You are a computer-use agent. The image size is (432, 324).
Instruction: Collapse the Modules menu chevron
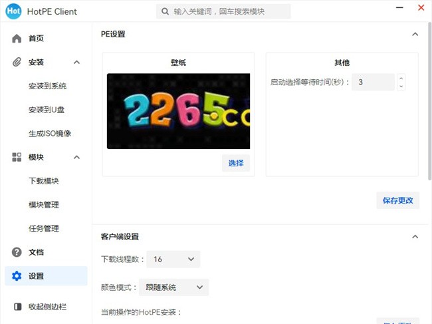(76, 157)
